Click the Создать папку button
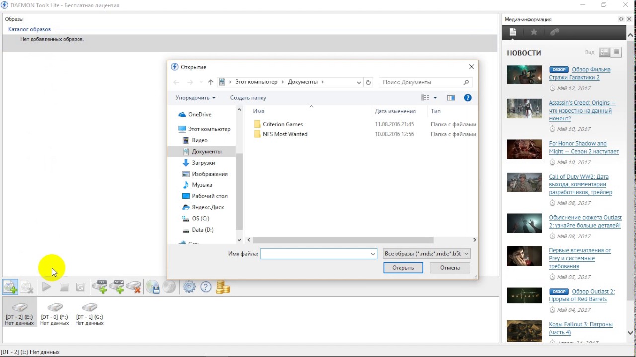Viewport: 636px width, 357px height. click(x=248, y=98)
